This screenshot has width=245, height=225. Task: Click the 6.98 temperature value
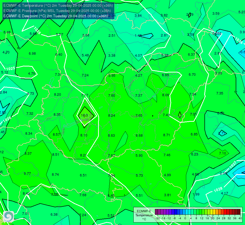click(x=32, y=54)
